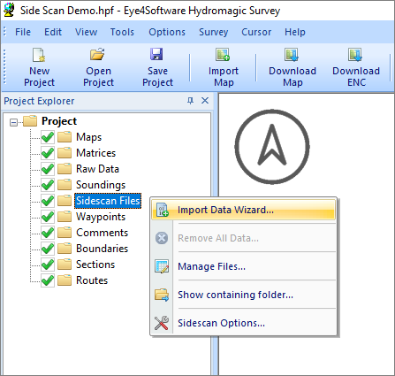The image size is (395, 376).
Task: Open a project with Open Project icon
Action: [97, 54]
